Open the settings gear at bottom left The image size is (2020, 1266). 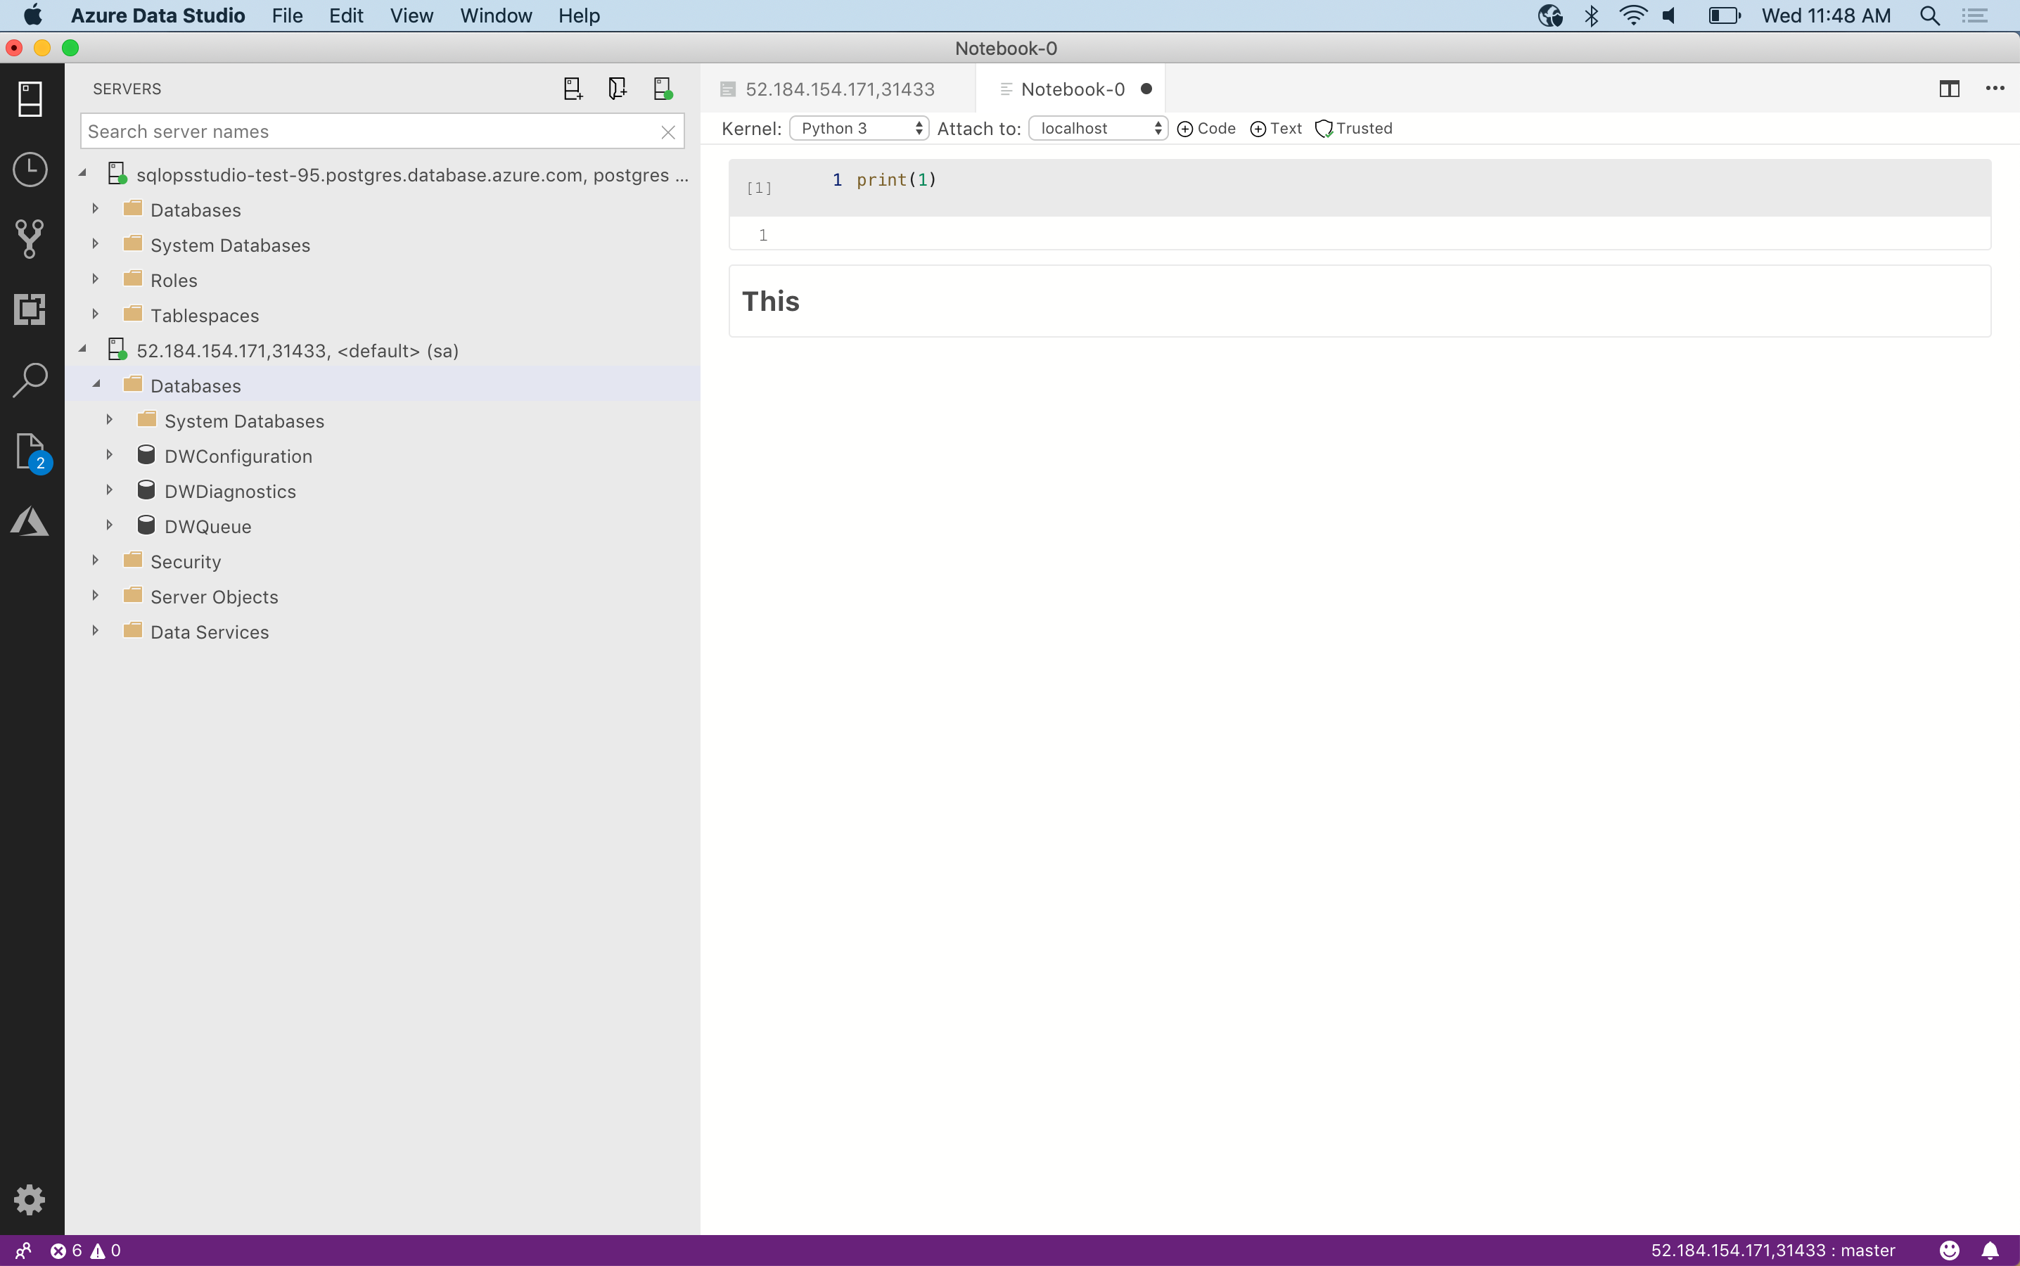[x=30, y=1199]
